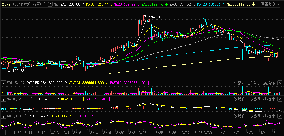The image size is (284, 136).
Task: Open the 设置均线 dropdown
Action: click(270, 5)
